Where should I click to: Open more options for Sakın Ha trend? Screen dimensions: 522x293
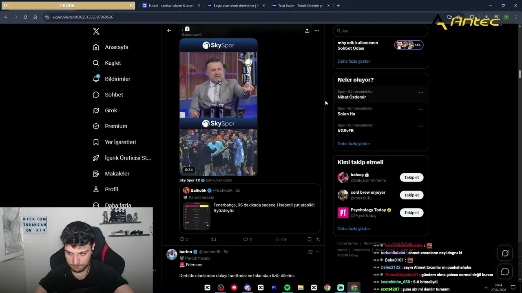click(421, 109)
